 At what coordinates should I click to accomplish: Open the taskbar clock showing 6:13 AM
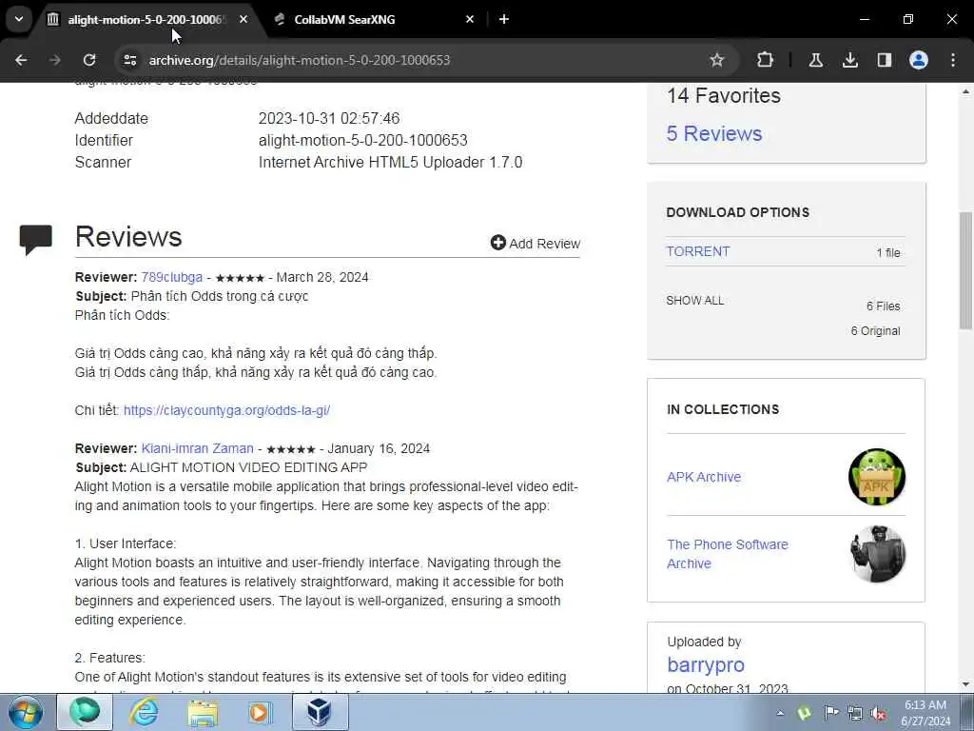tap(925, 713)
